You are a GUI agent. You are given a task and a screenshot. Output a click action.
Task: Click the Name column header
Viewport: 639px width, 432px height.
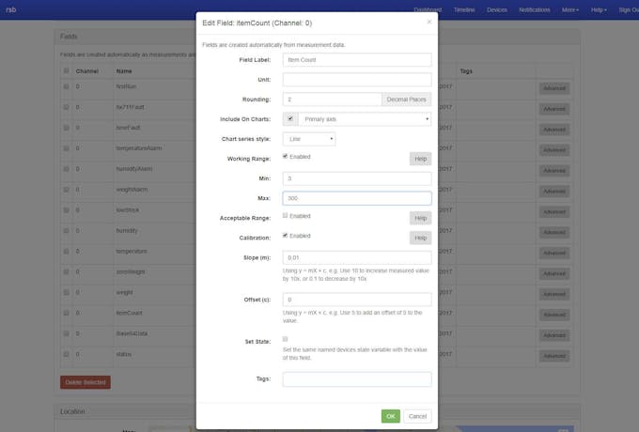[124, 71]
